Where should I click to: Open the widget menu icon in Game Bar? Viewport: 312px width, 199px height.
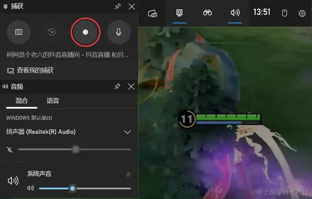pos(152,13)
